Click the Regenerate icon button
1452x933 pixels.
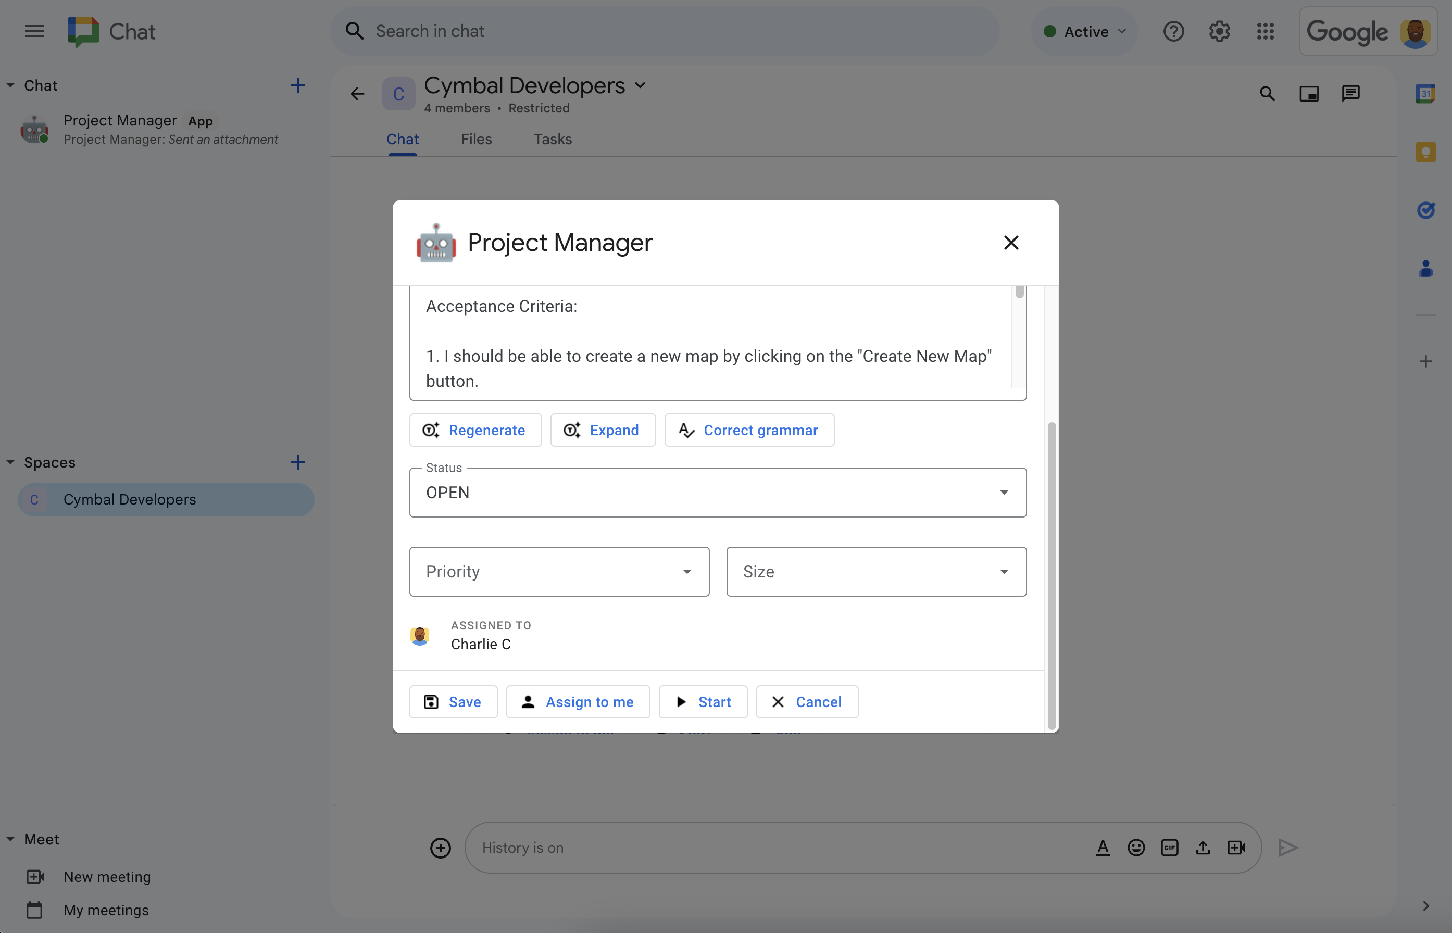pos(431,430)
